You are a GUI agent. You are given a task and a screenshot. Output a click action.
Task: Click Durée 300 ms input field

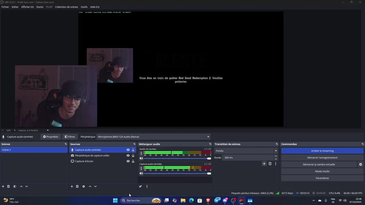pos(248,158)
